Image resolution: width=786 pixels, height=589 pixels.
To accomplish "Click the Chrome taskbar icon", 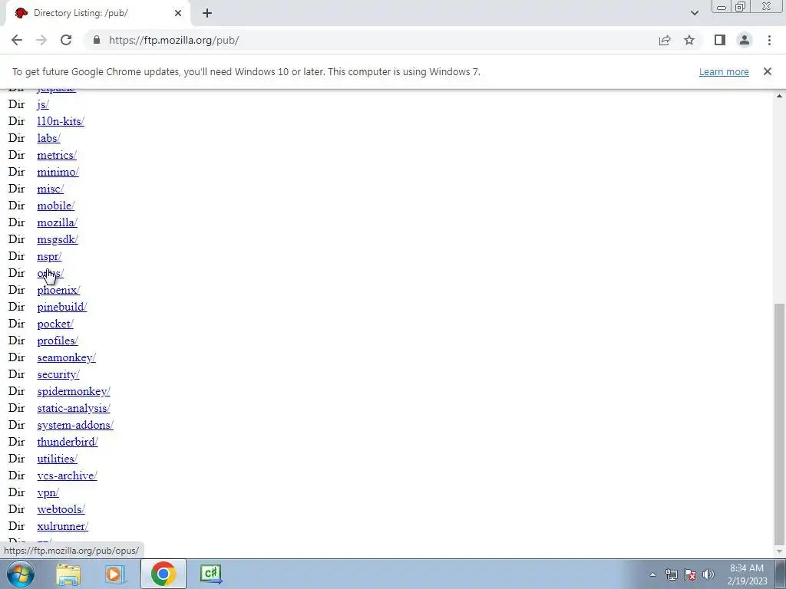I will (163, 574).
